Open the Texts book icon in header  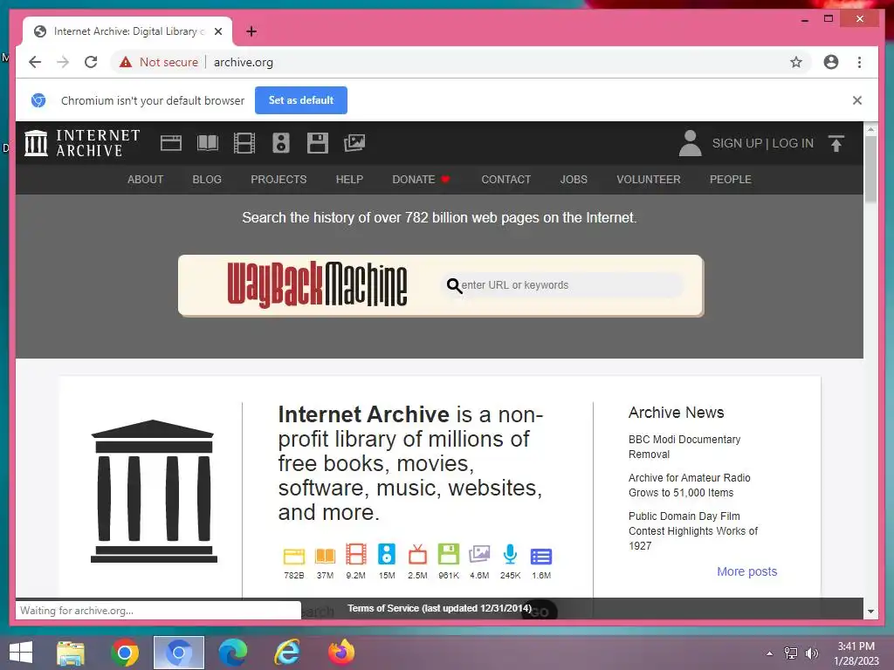click(x=208, y=143)
